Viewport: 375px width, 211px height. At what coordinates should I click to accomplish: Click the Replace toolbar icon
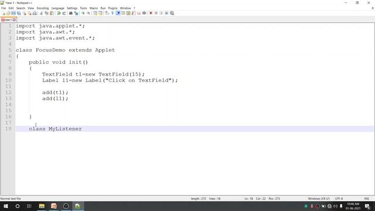click(x=76, y=13)
